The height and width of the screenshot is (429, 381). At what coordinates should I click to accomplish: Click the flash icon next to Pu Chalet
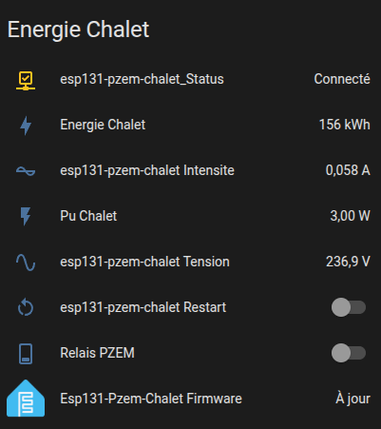pyautogui.click(x=26, y=217)
